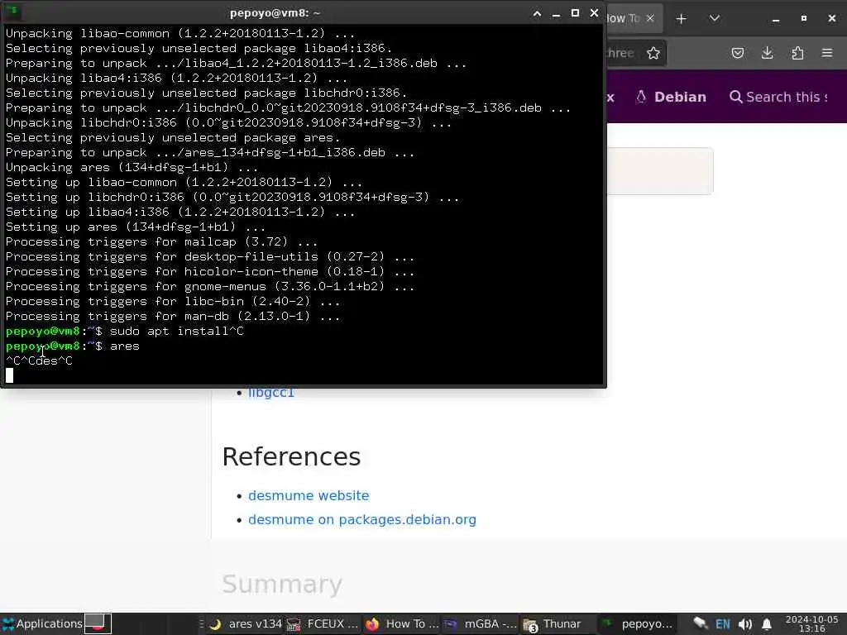The image size is (847, 635).
Task: Click the terminal cursor block
Action: pyautogui.click(x=10, y=375)
